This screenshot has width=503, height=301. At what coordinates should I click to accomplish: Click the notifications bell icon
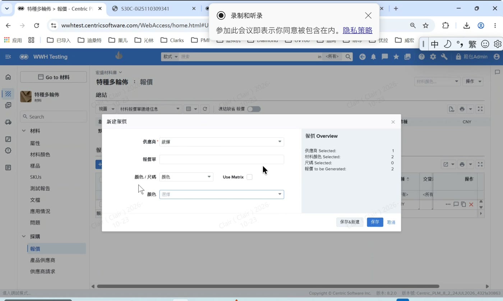[373, 57]
